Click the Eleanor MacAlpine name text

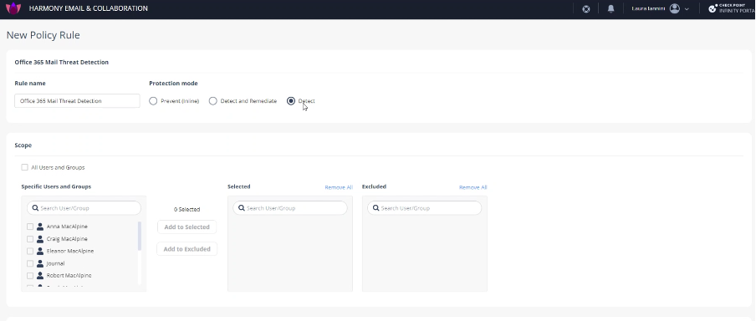[x=70, y=251]
